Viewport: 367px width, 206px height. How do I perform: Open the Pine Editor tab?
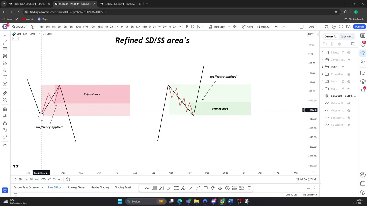coord(54,187)
